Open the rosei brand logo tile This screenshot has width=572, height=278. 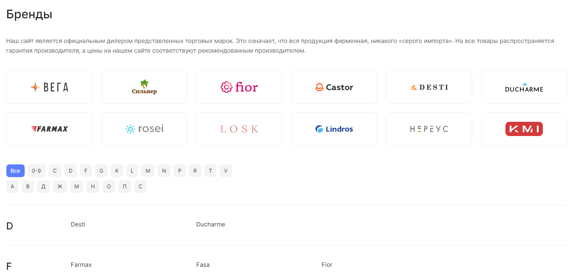pyautogui.click(x=144, y=129)
